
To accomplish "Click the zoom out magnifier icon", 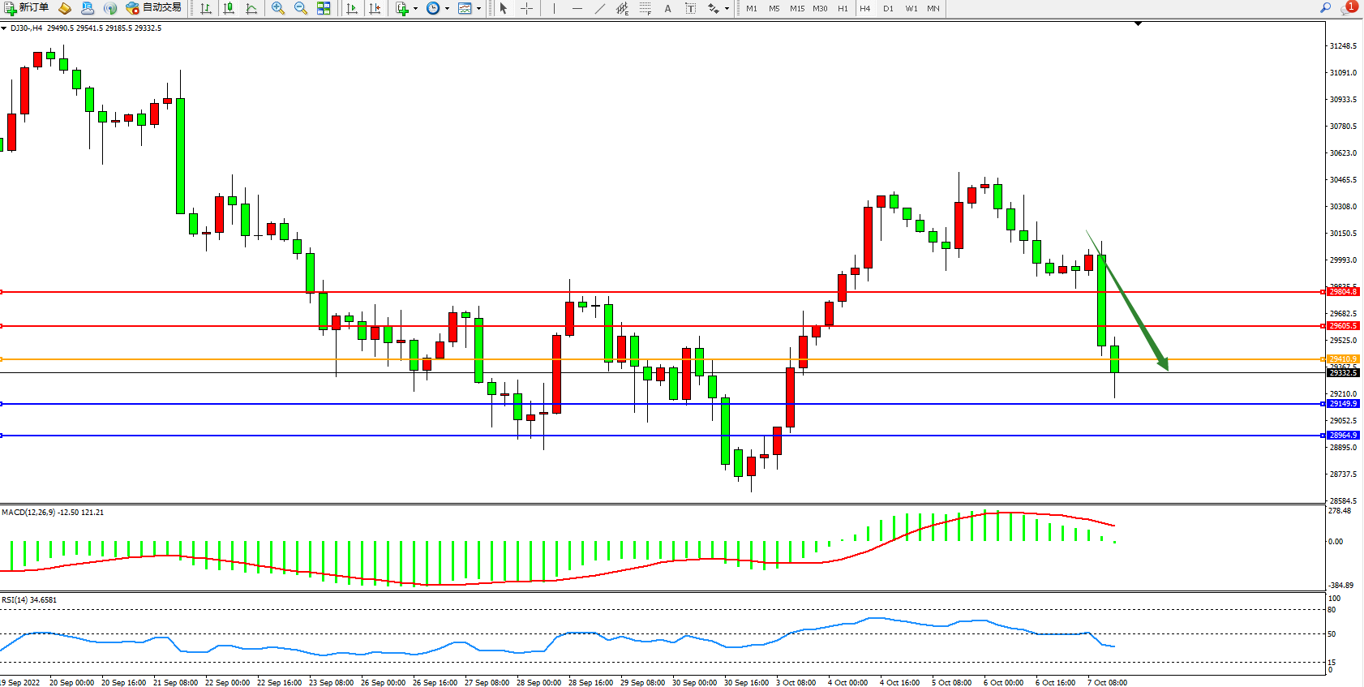I will coord(301,8).
